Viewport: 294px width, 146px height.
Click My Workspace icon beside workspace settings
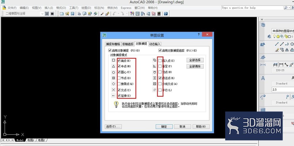pos(52,14)
